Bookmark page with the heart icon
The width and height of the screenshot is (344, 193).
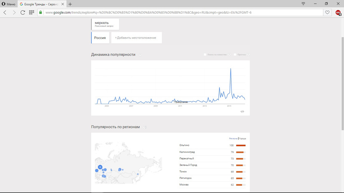327,12
